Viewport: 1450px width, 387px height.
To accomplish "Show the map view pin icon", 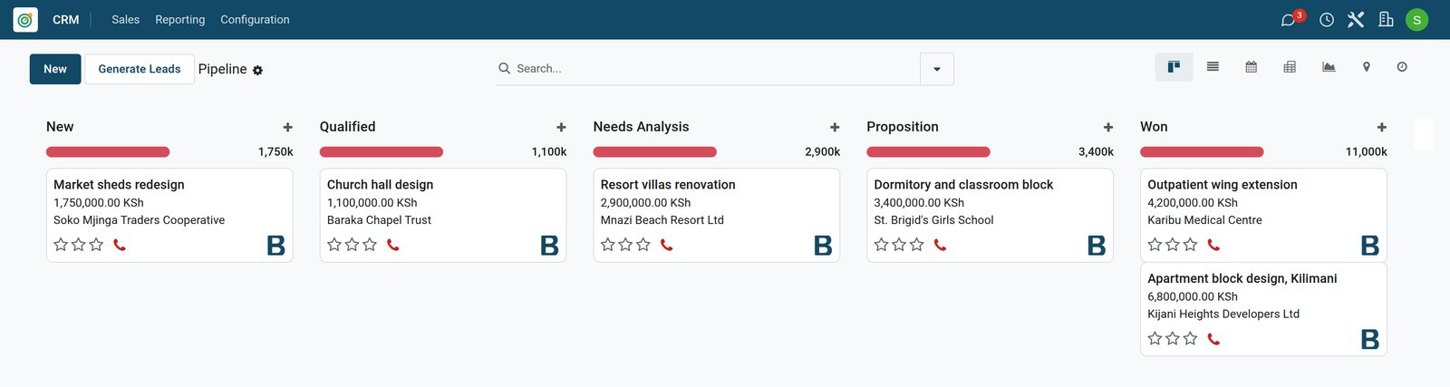I will 1367,67.
